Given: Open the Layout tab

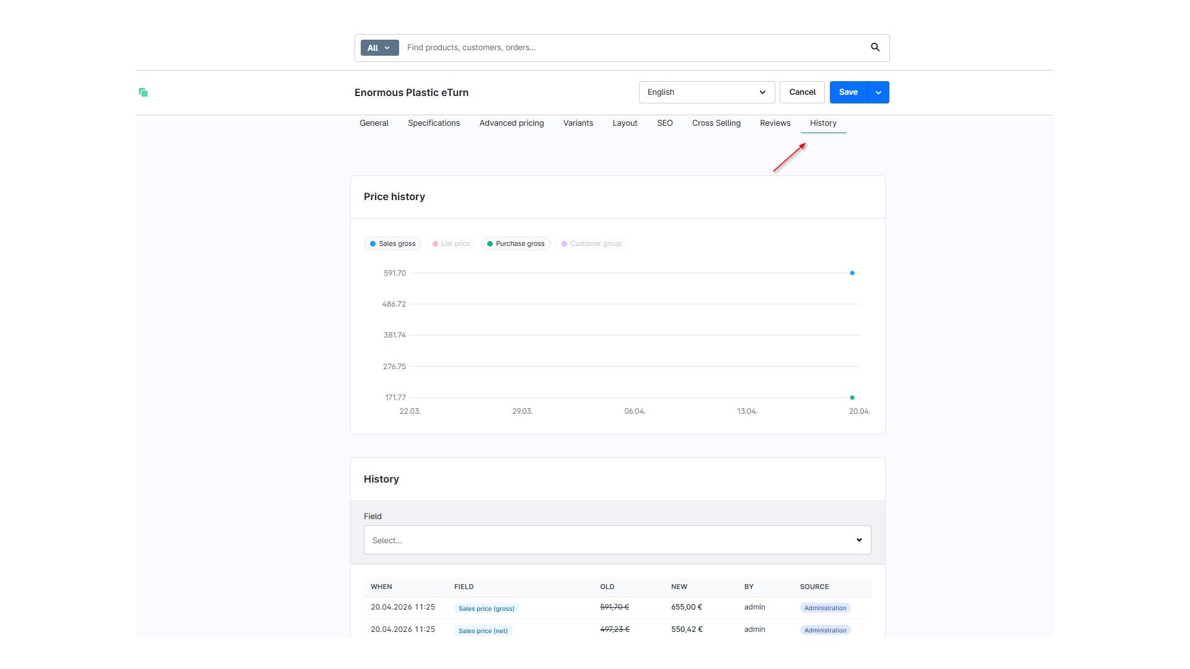Looking at the screenshot, I should tap(625, 123).
